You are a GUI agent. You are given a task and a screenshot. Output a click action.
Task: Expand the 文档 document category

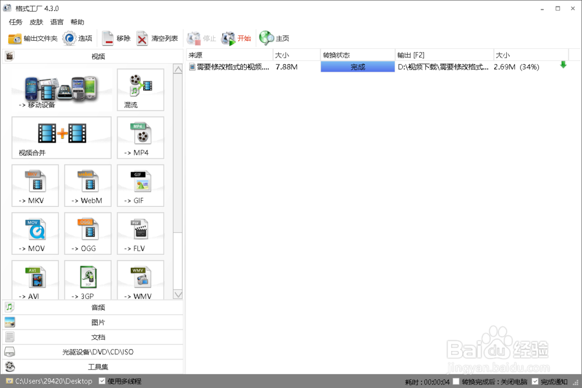[93, 337]
